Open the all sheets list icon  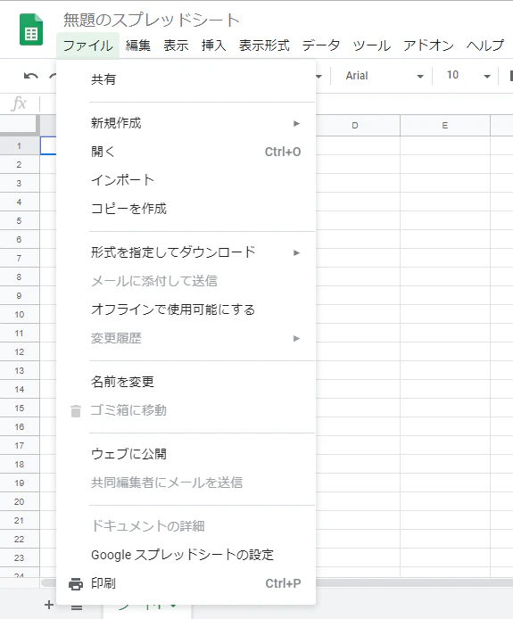pyautogui.click(x=77, y=607)
